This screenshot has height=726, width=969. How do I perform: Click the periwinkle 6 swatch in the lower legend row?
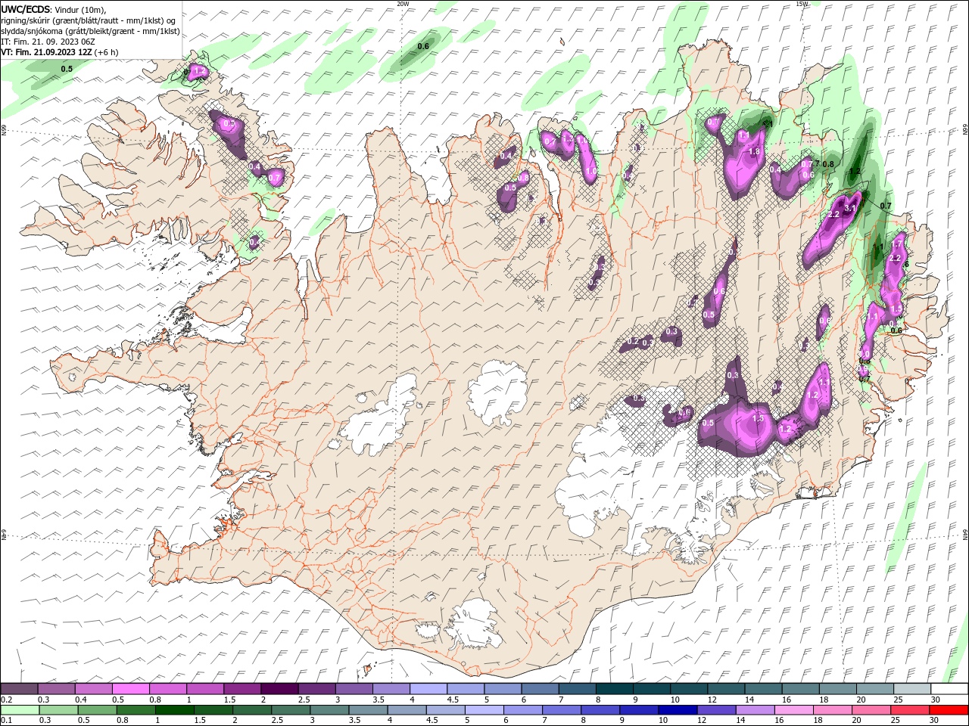coord(523,710)
